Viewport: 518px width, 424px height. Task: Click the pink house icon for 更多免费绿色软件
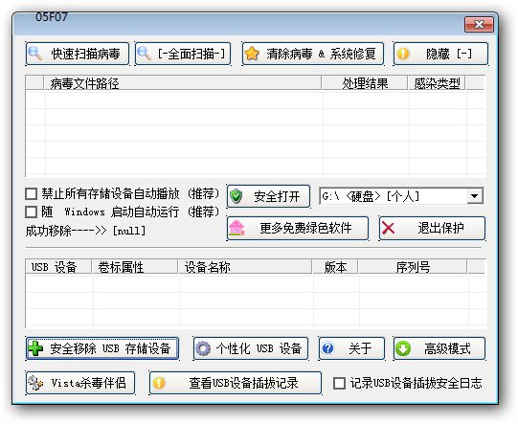tap(236, 228)
